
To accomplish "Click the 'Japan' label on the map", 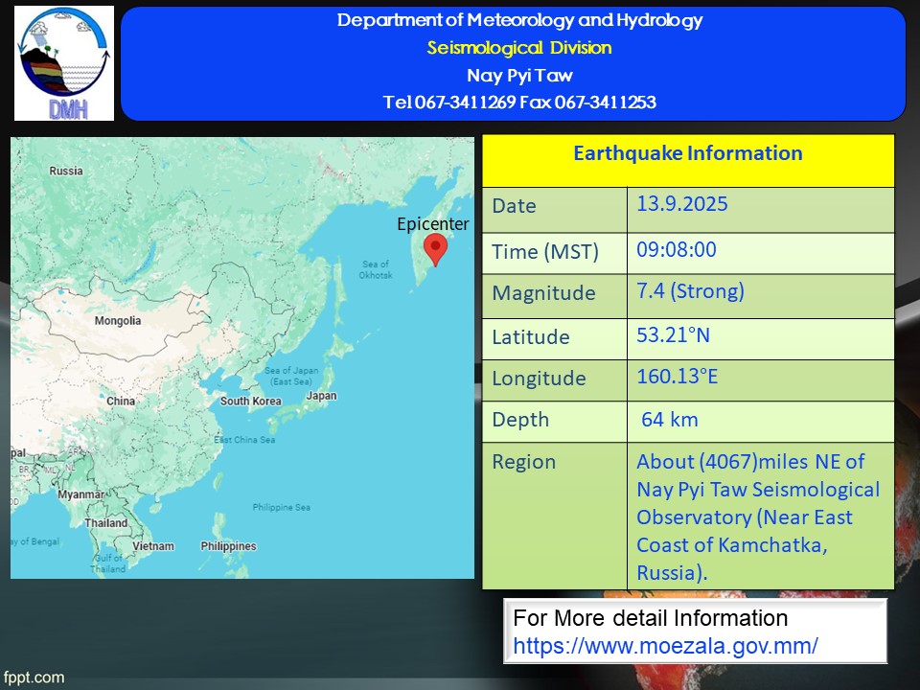I will point(321,396).
